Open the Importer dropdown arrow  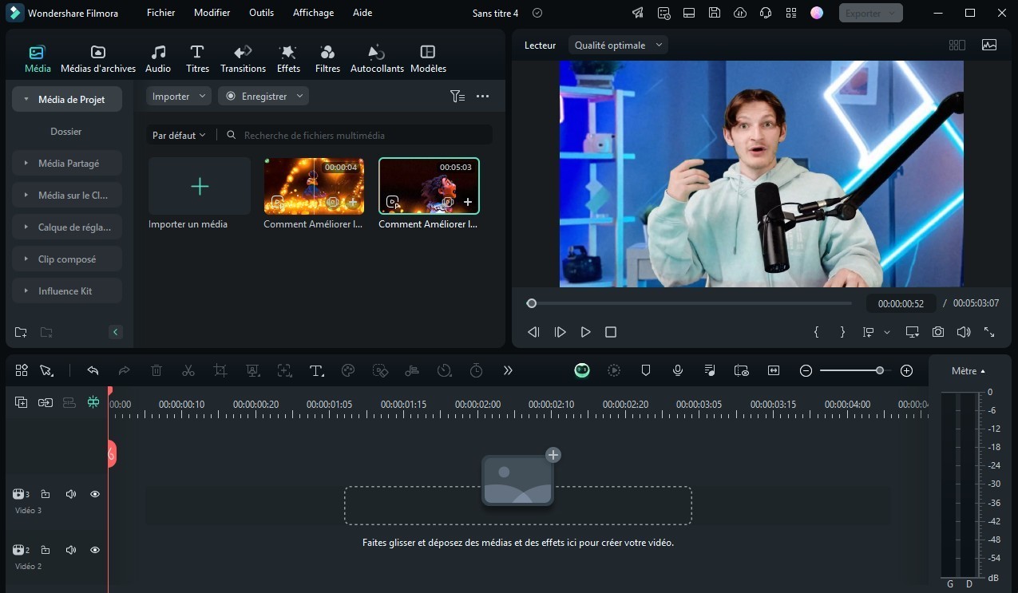pyautogui.click(x=203, y=96)
